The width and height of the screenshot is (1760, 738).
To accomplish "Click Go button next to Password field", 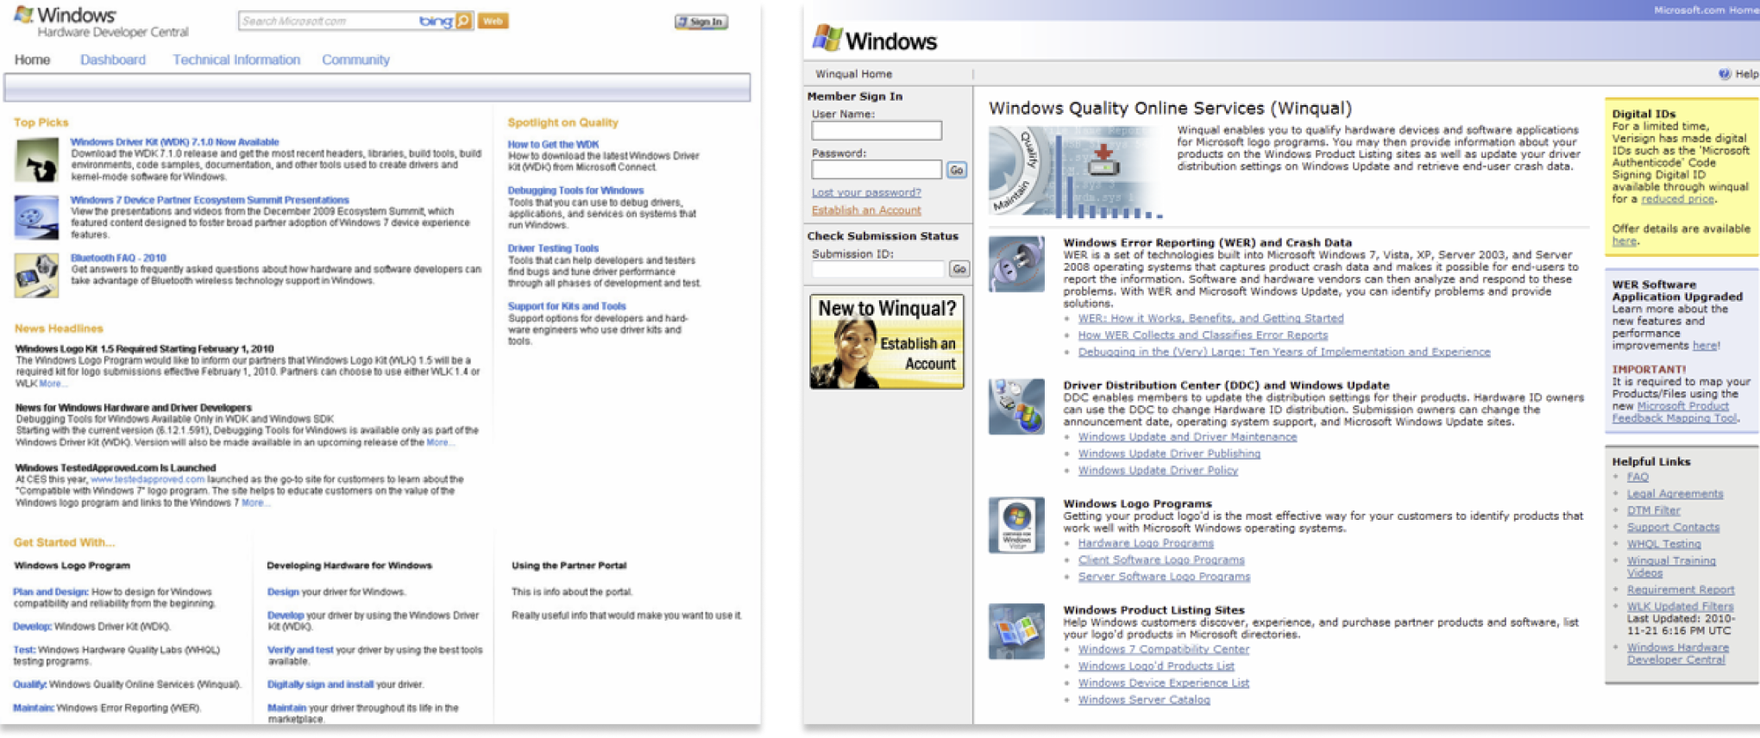I will coord(956,170).
